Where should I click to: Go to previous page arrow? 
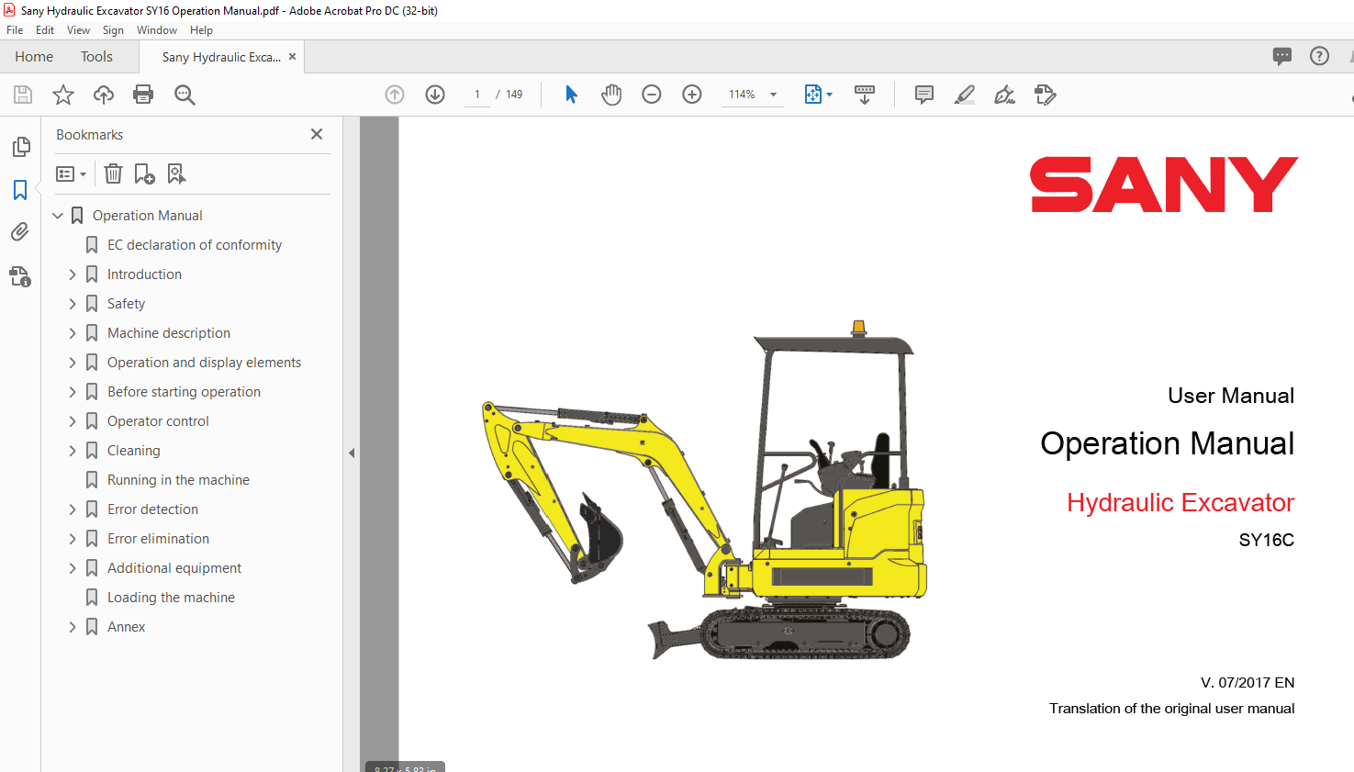pyautogui.click(x=395, y=95)
